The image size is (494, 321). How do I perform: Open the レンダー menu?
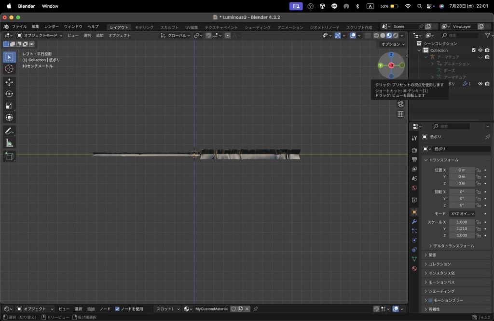point(51,27)
